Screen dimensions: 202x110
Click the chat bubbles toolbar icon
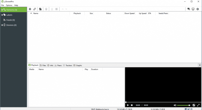click(189, 9)
